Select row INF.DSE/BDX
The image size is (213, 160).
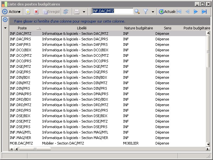[x=108, y=116]
